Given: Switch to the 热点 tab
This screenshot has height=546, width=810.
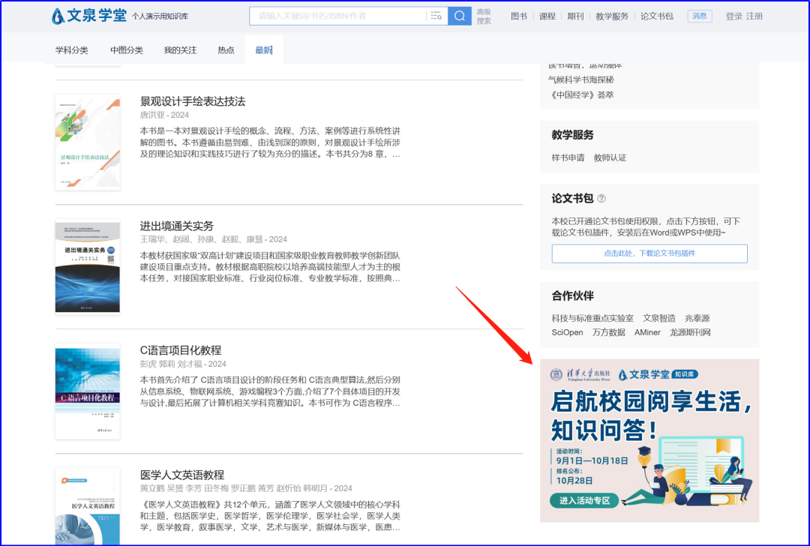Looking at the screenshot, I should pyautogui.click(x=226, y=50).
